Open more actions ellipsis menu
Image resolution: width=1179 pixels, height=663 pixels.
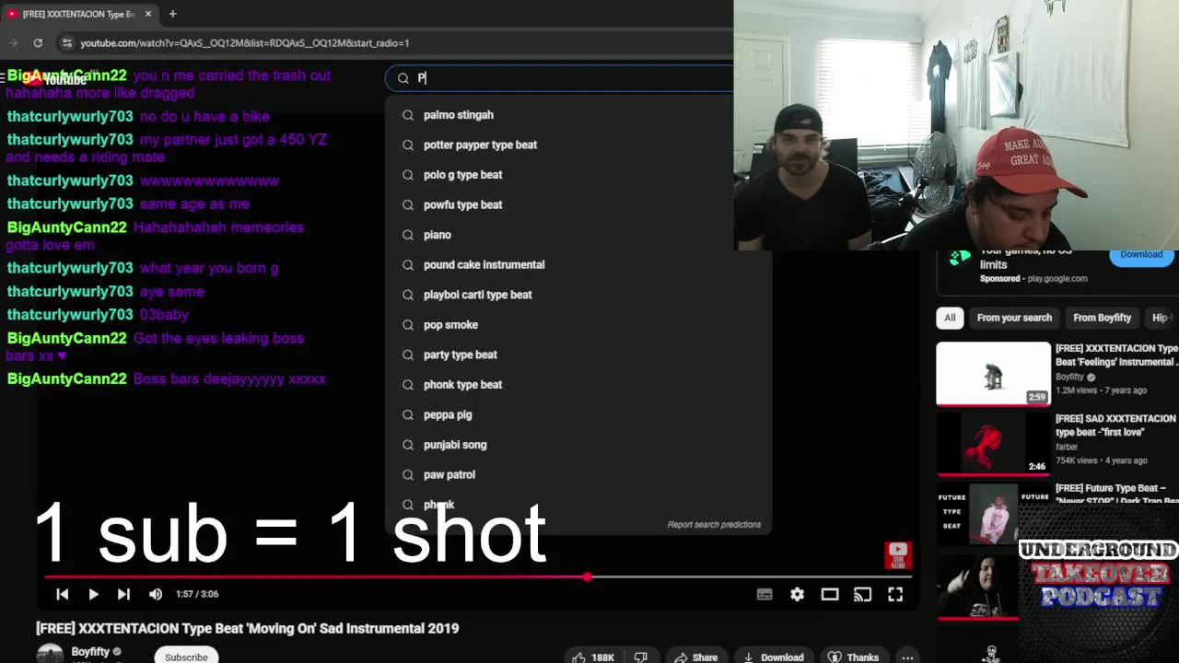point(907,657)
